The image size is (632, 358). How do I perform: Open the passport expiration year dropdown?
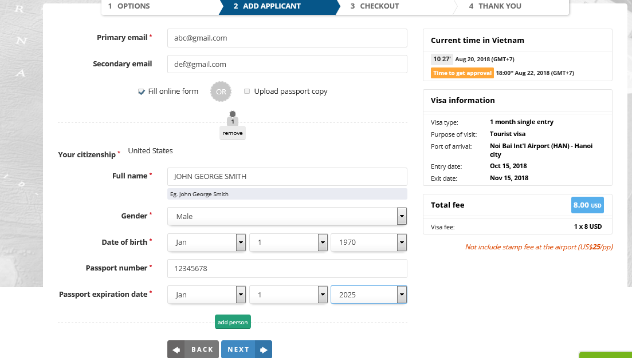pyautogui.click(x=369, y=295)
